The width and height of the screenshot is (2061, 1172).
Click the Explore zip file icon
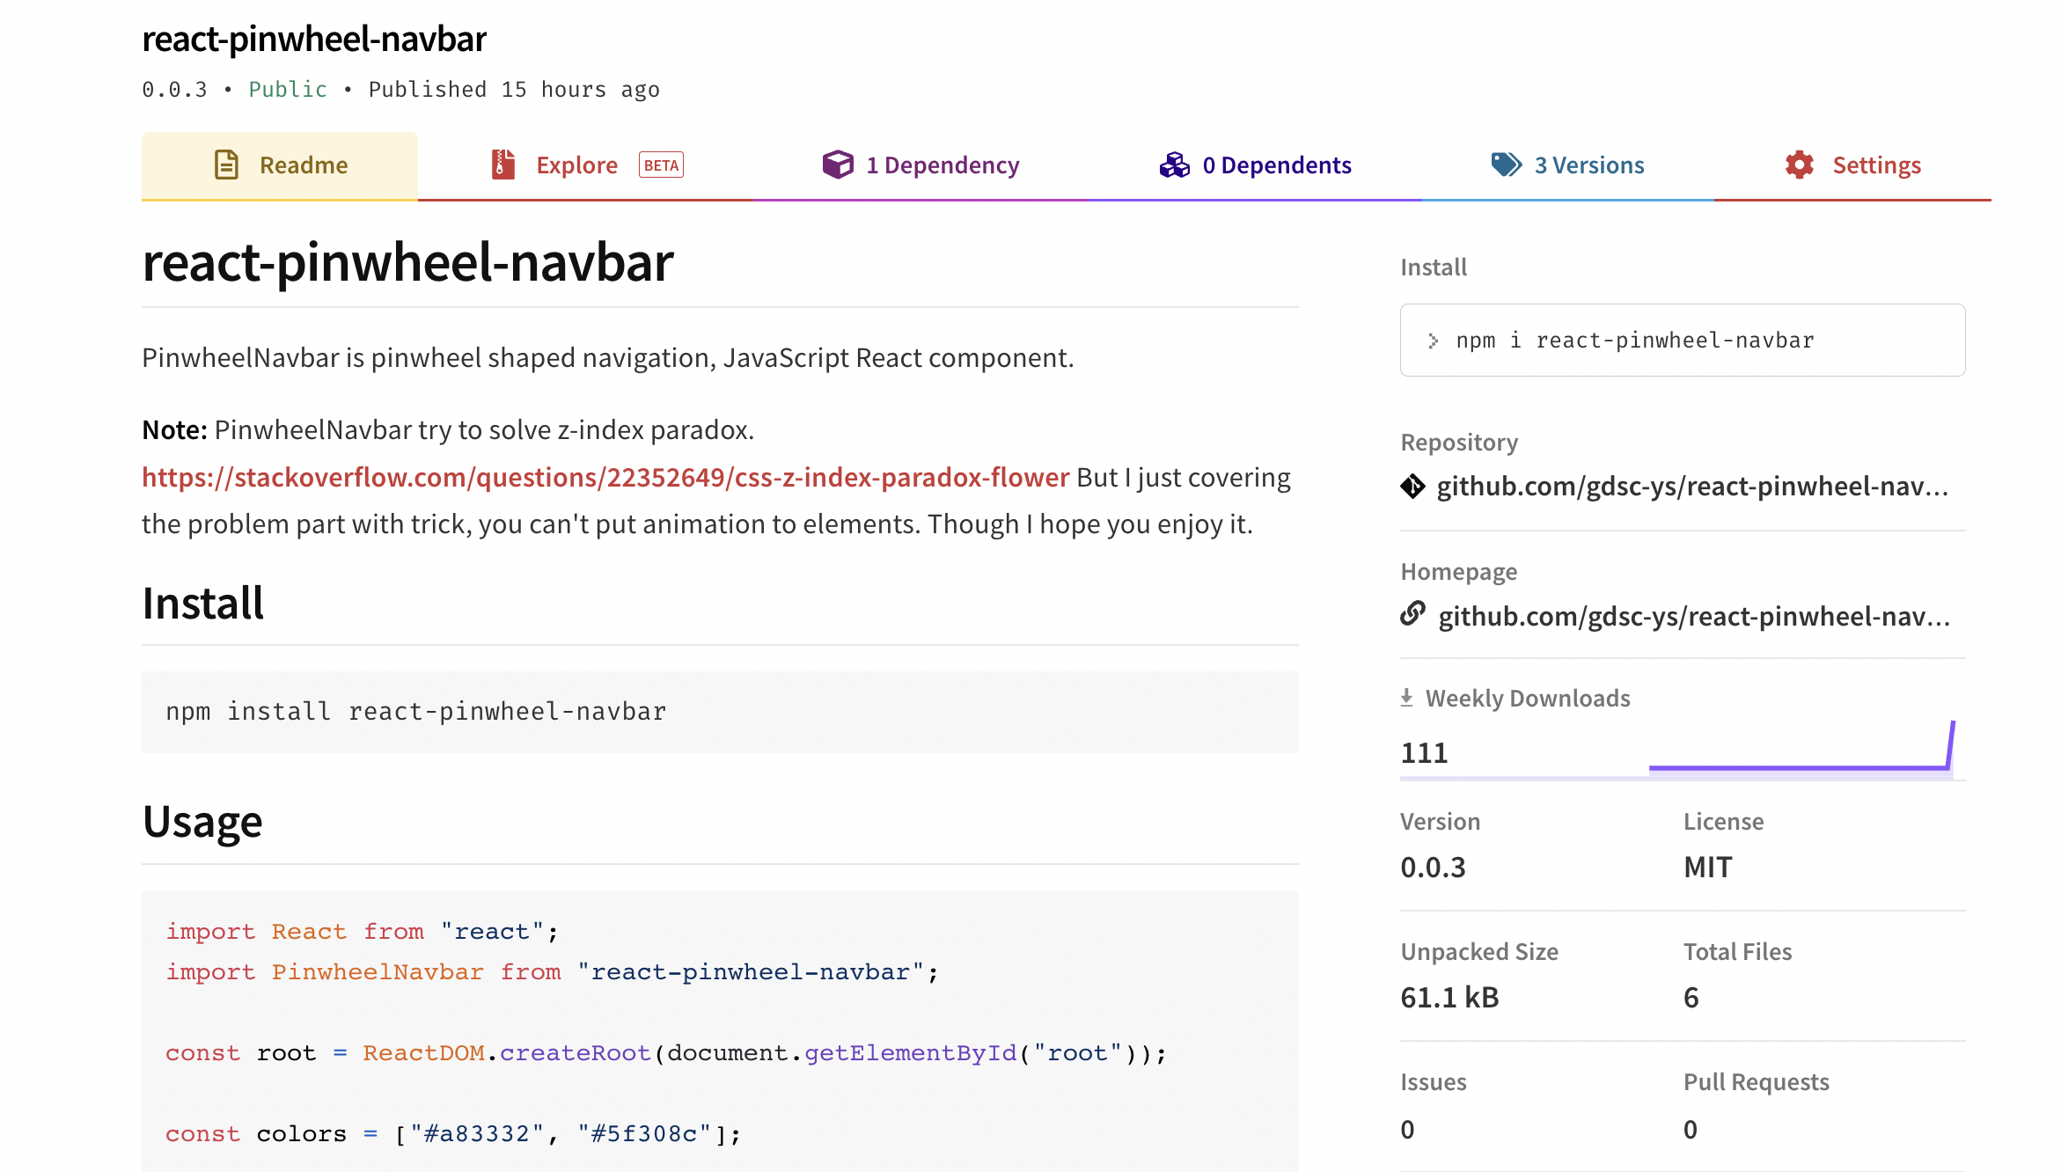[x=503, y=165]
